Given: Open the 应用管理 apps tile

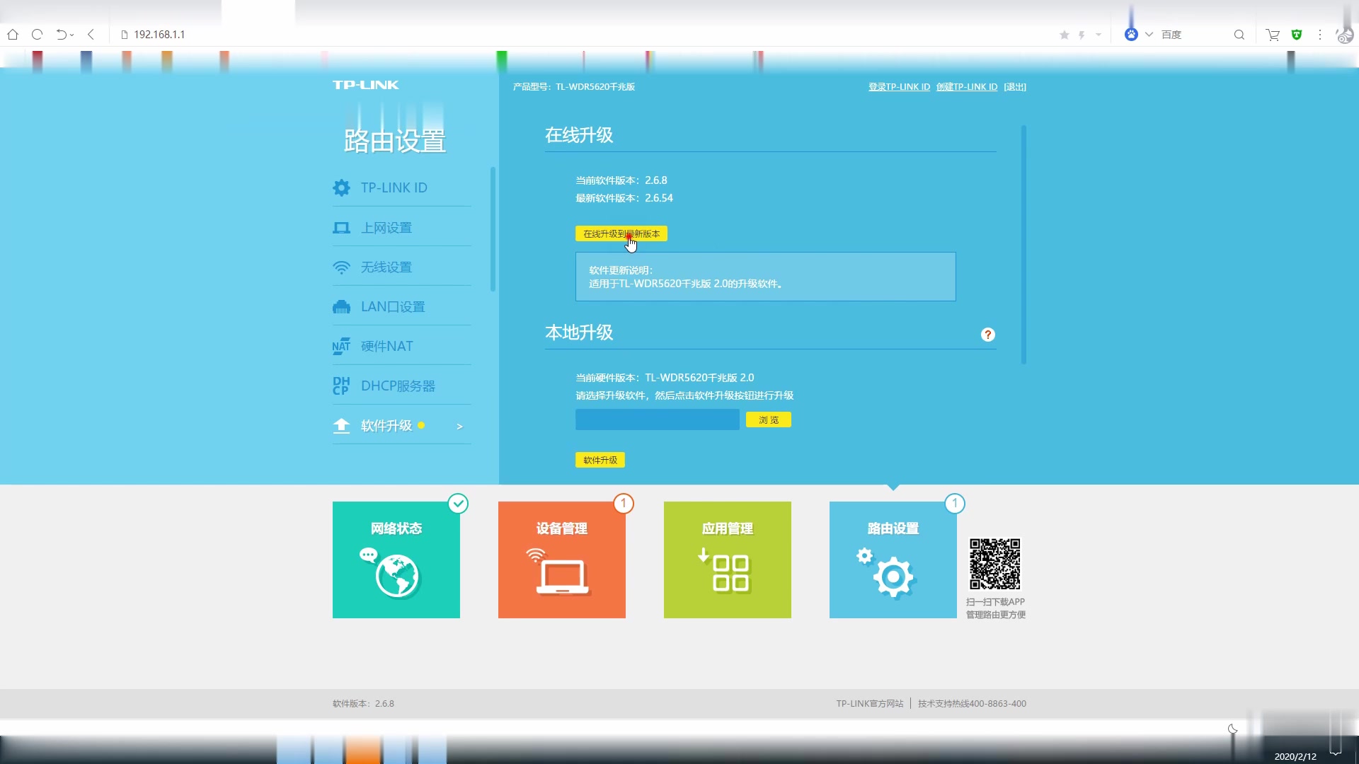Looking at the screenshot, I should click(x=728, y=560).
